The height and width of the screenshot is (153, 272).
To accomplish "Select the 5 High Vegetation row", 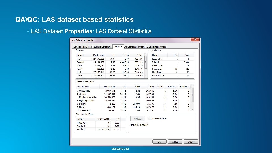I will click(133, 100).
